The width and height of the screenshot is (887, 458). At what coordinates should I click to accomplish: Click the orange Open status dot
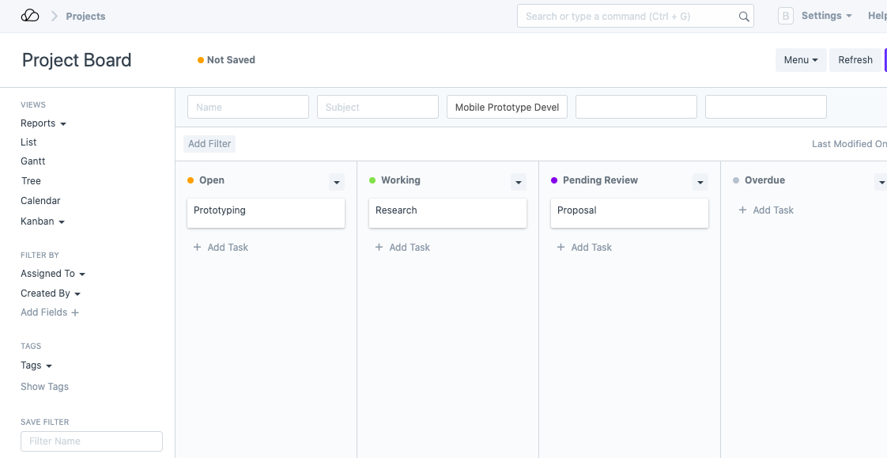pyautogui.click(x=191, y=180)
